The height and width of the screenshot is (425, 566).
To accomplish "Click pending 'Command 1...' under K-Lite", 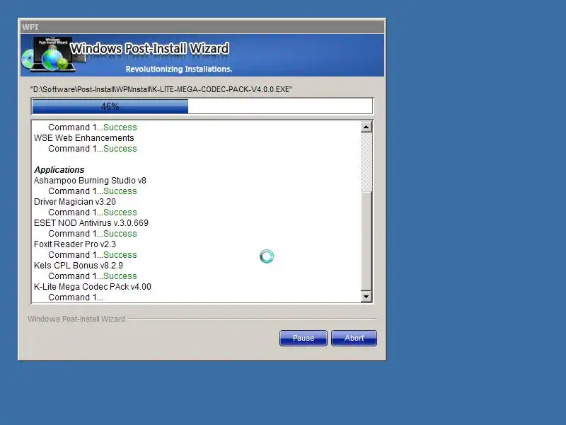I will [x=76, y=297].
